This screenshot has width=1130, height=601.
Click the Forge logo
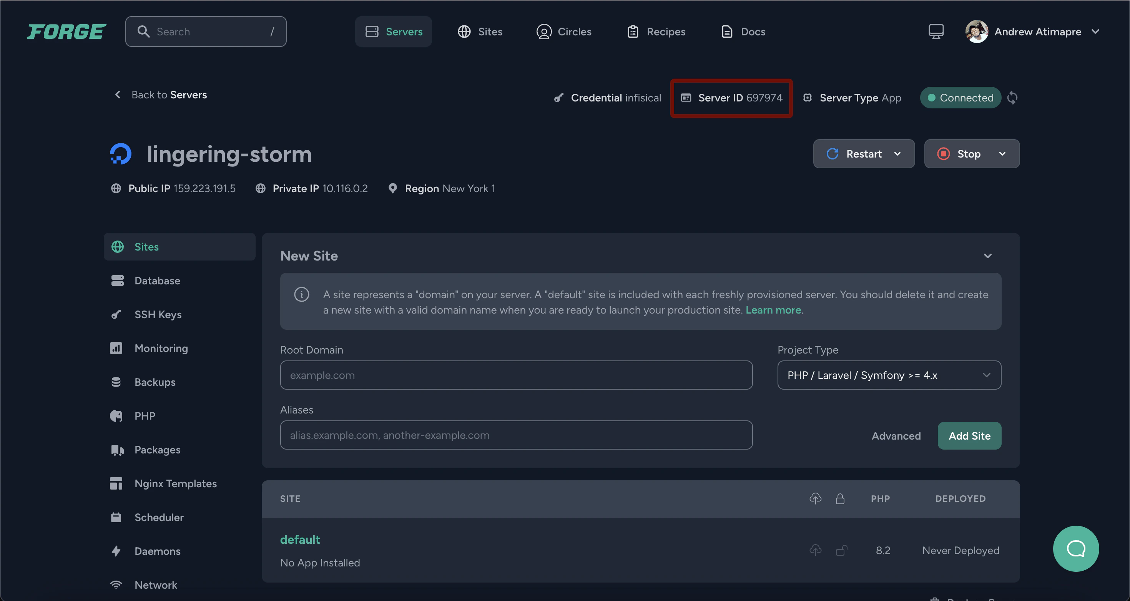tap(66, 32)
